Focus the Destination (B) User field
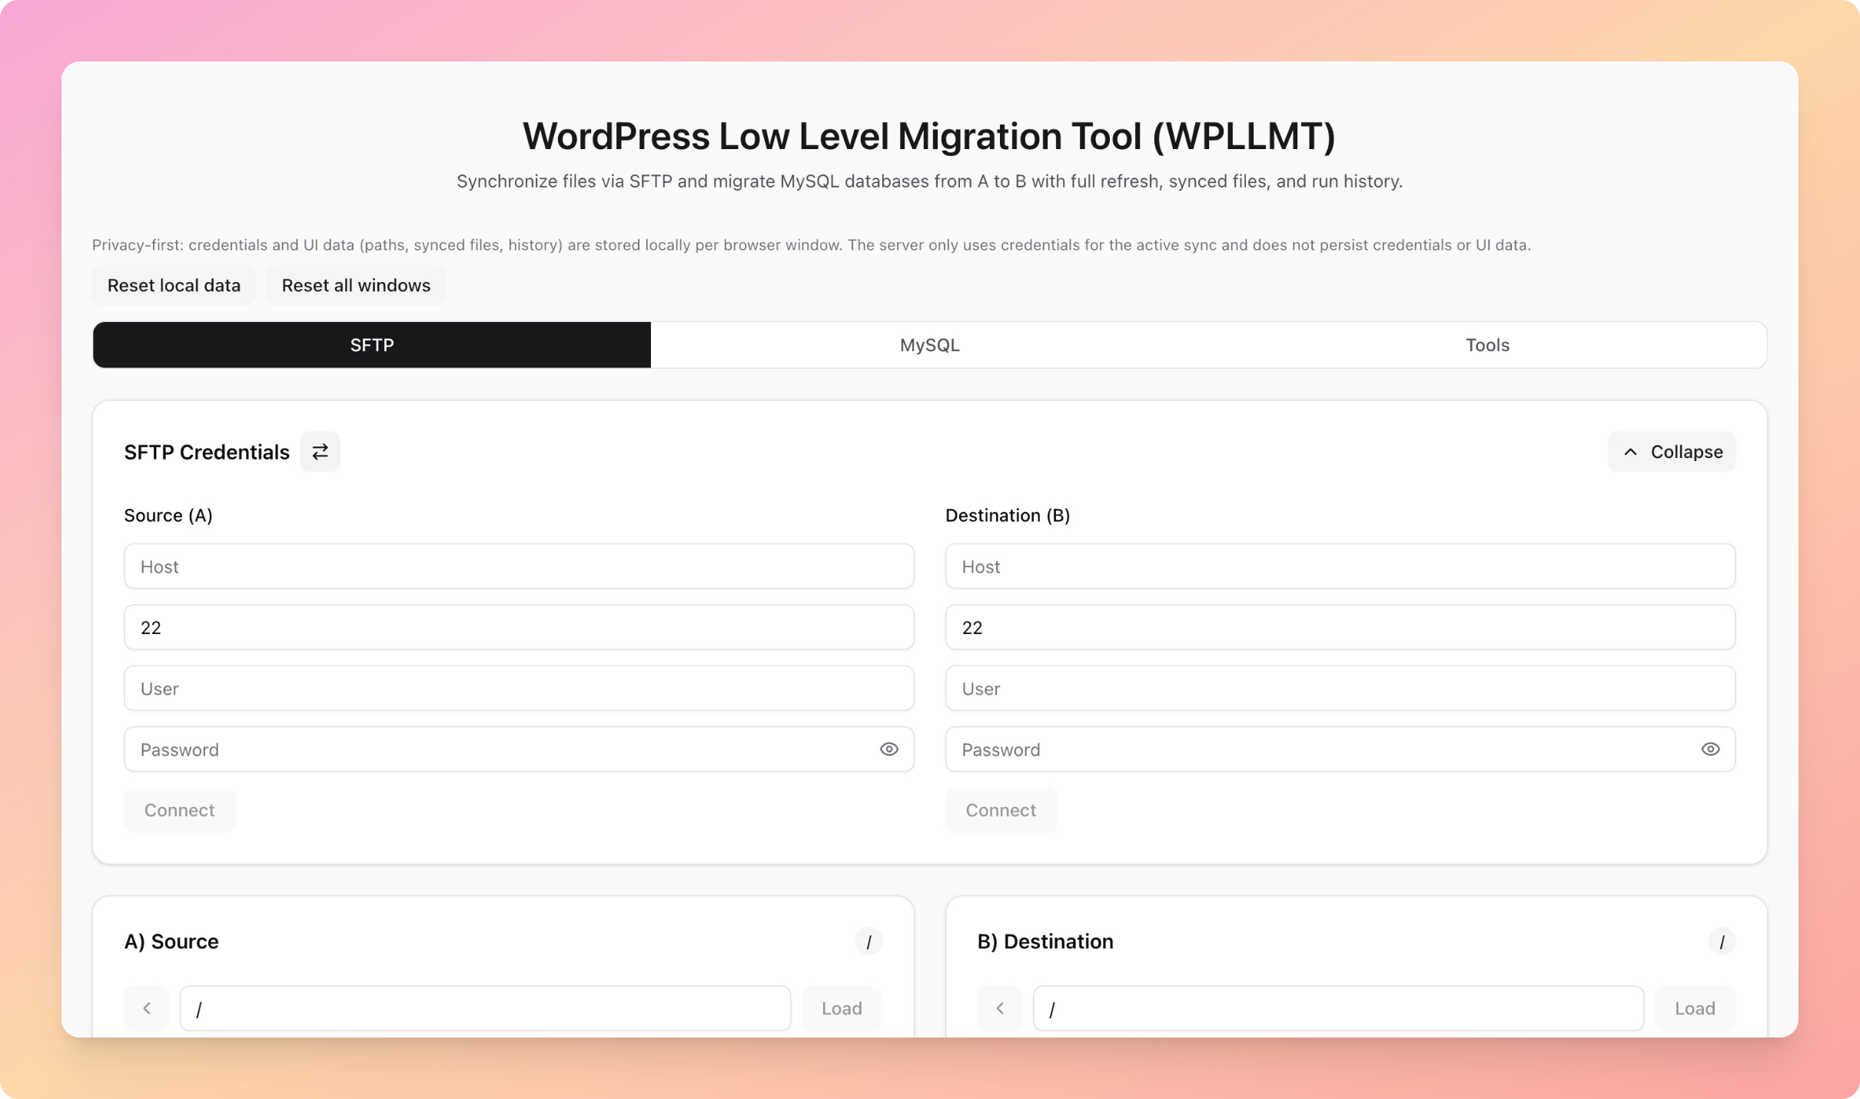The height and width of the screenshot is (1099, 1860). click(x=1340, y=689)
